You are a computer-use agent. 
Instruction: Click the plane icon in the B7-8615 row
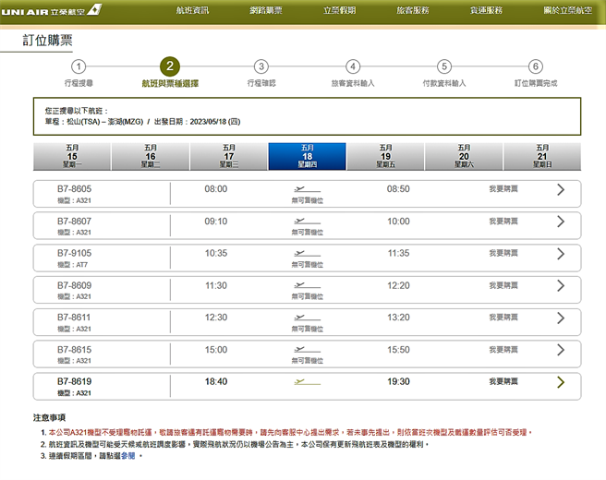[308, 350]
